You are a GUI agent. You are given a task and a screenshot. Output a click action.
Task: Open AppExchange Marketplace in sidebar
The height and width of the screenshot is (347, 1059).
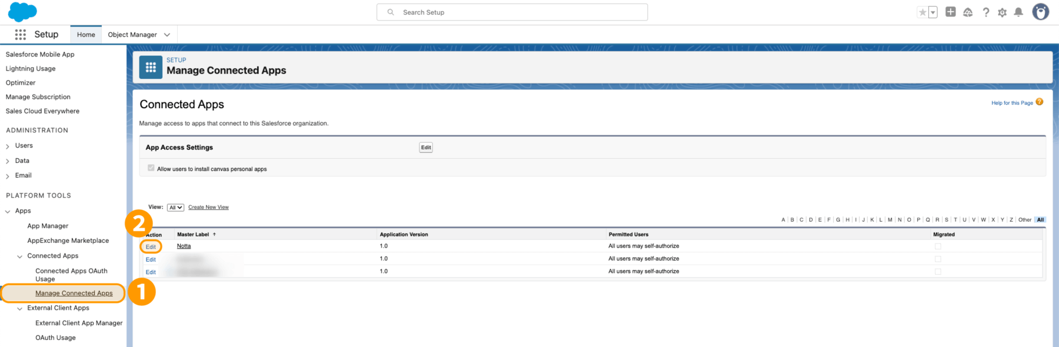coord(68,241)
